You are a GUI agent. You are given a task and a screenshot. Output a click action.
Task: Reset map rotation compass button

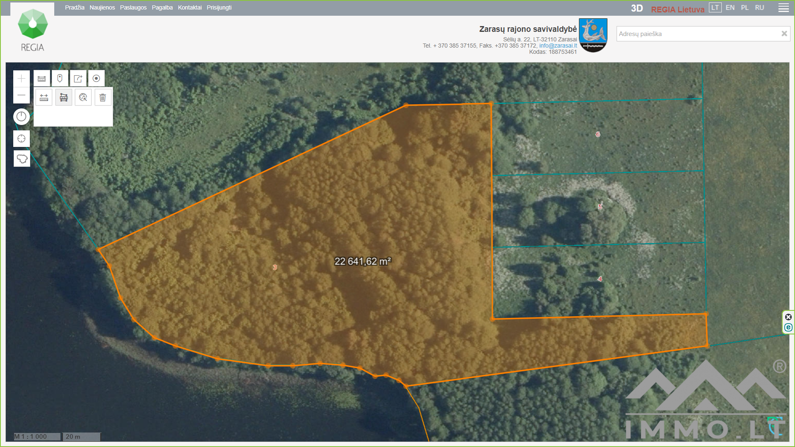click(x=22, y=117)
